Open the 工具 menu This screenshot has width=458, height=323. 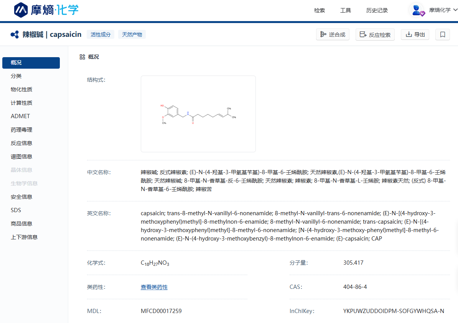tap(345, 10)
